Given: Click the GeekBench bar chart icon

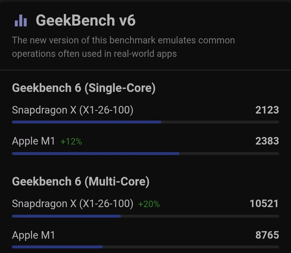Looking at the screenshot, I should click(21, 20).
